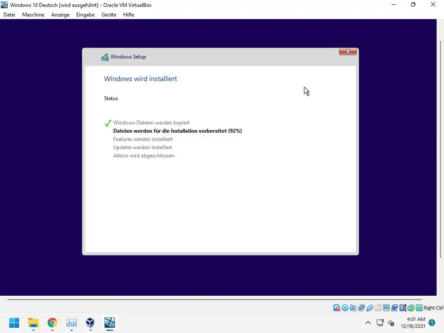444x333 pixels.
Task: Click the USB devices status icon
Action: click(369, 308)
